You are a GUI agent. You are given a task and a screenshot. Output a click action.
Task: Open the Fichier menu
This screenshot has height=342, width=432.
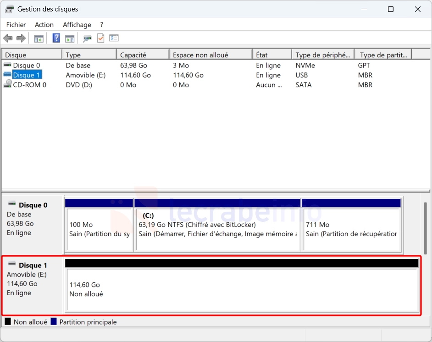pos(16,25)
